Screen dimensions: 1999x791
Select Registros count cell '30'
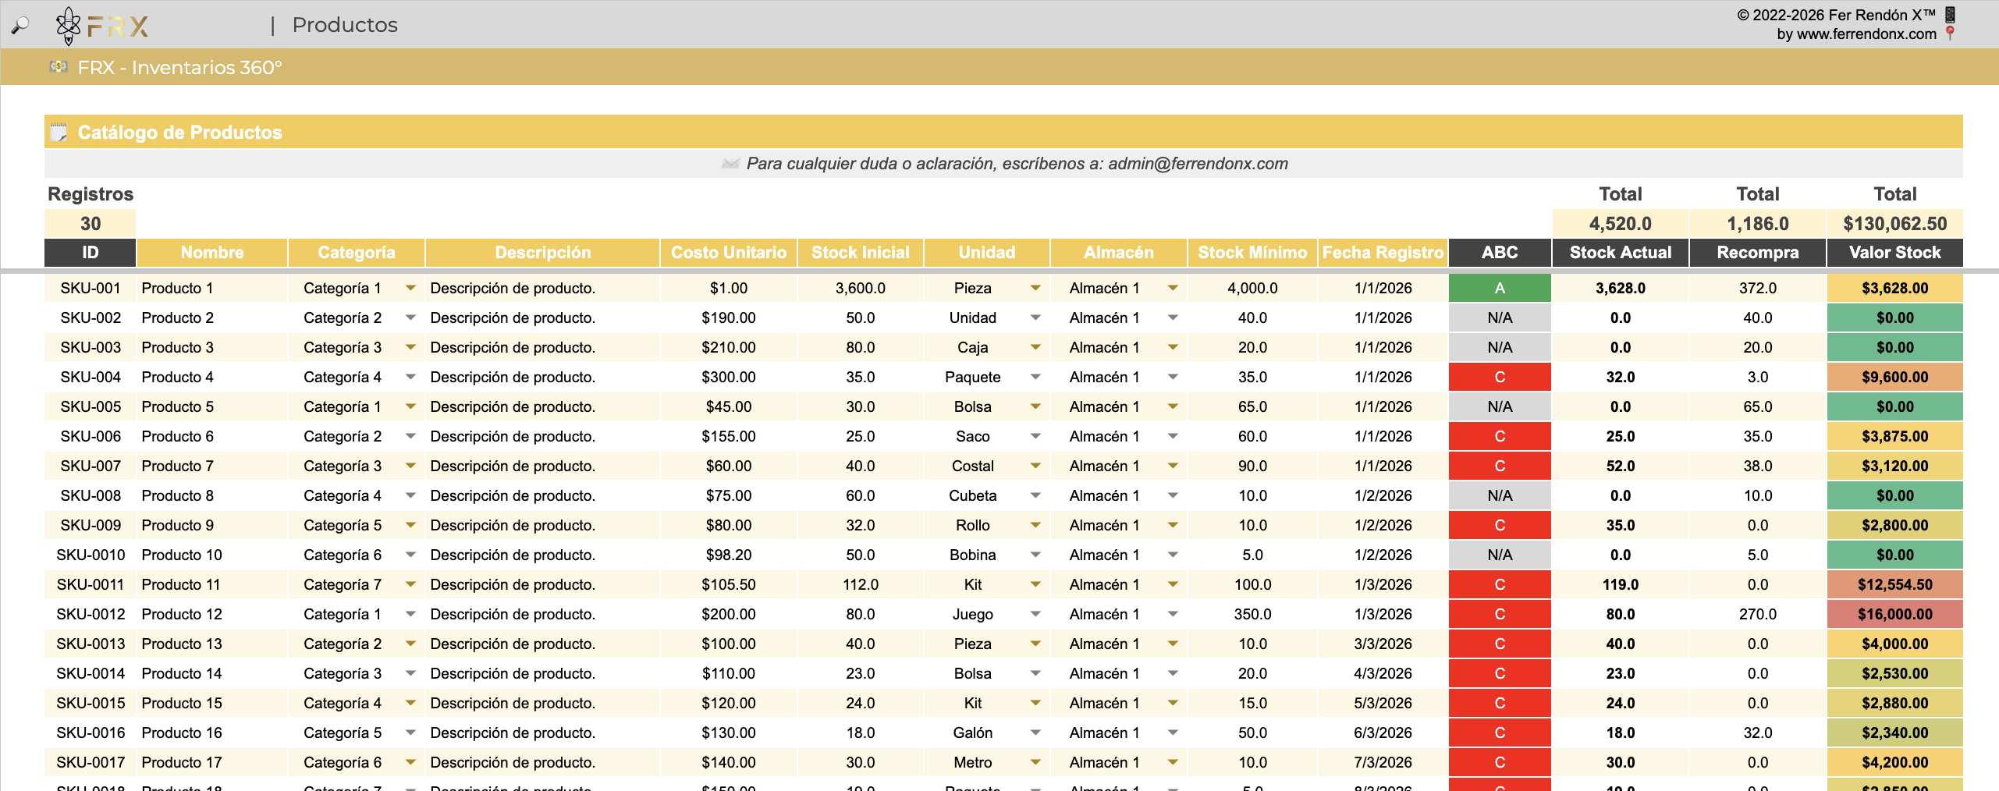coord(91,224)
